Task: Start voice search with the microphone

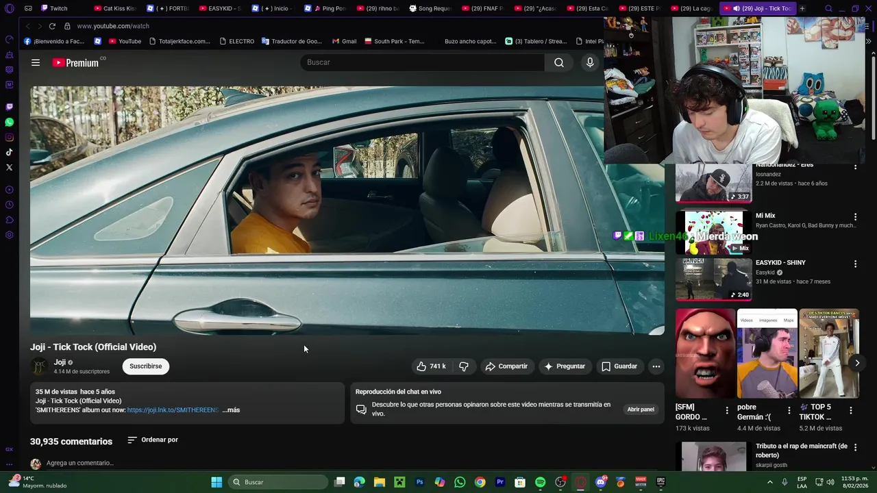Action: (590, 62)
